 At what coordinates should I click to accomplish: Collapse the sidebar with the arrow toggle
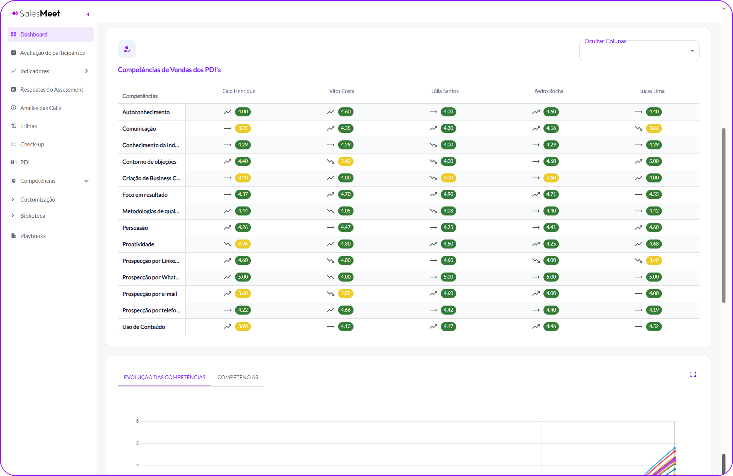coord(88,14)
